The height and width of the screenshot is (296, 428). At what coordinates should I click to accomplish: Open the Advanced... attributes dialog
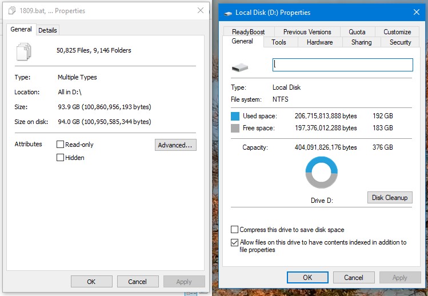pyautogui.click(x=175, y=145)
